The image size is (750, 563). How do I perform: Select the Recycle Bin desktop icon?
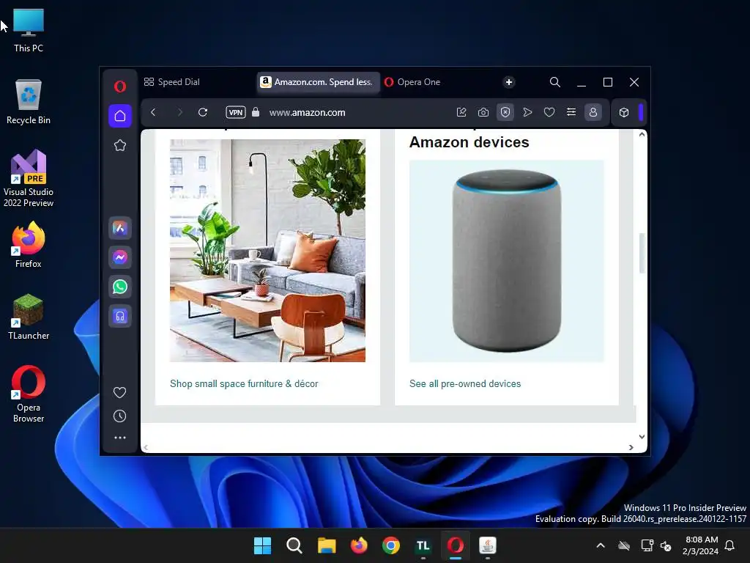pyautogui.click(x=29, y=103)
